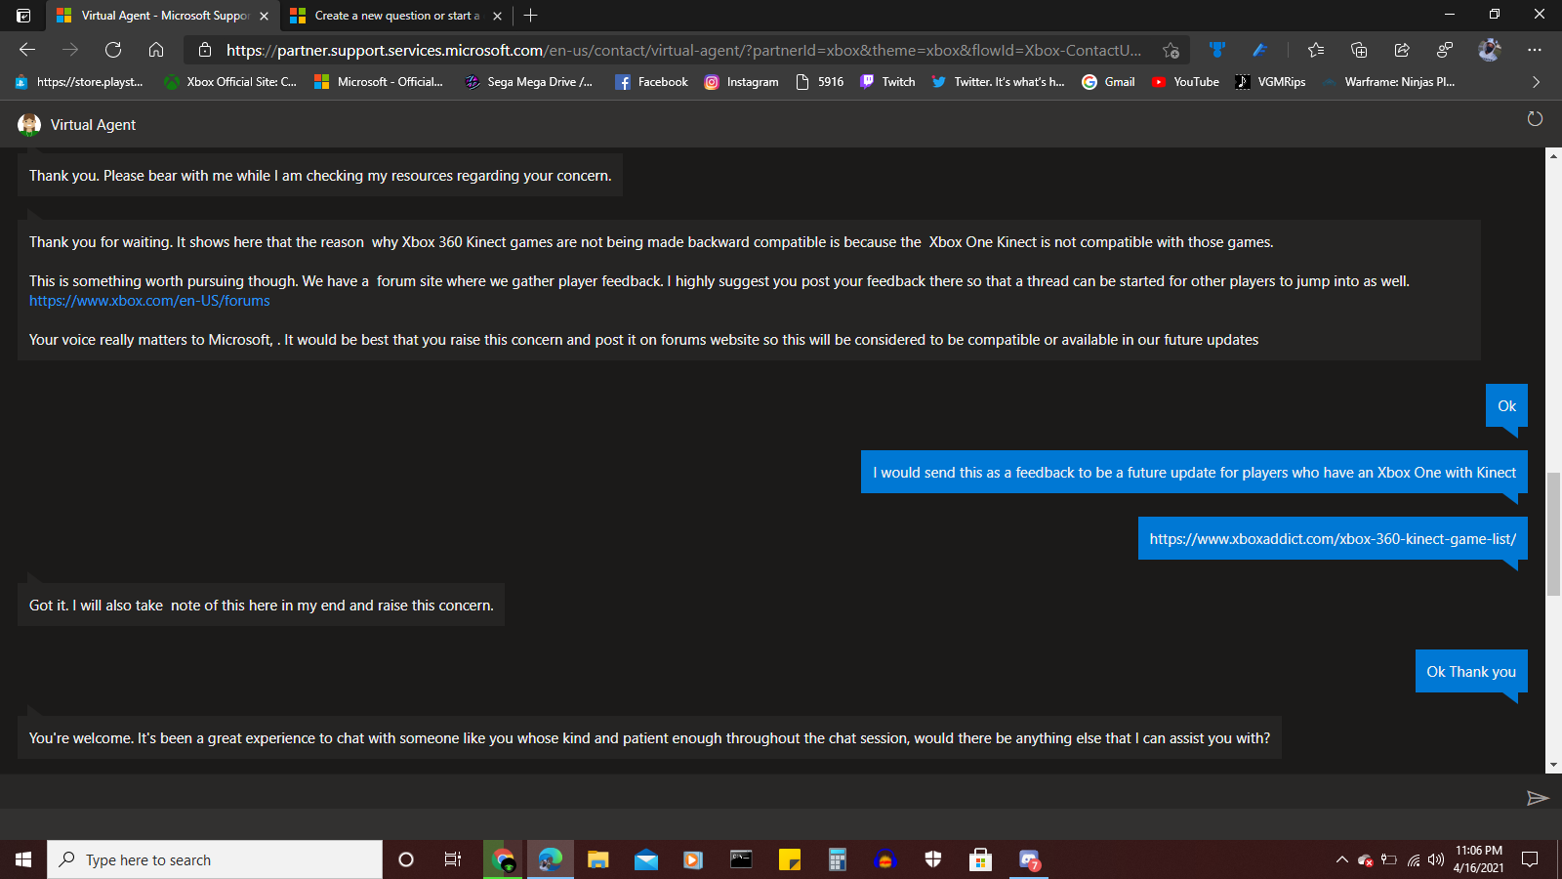Open the Mail app from taskbar

pos(645,859)
